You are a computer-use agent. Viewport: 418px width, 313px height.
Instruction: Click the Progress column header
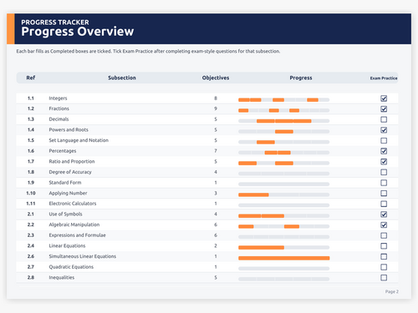pyautogui.click(x=301, y=78)
